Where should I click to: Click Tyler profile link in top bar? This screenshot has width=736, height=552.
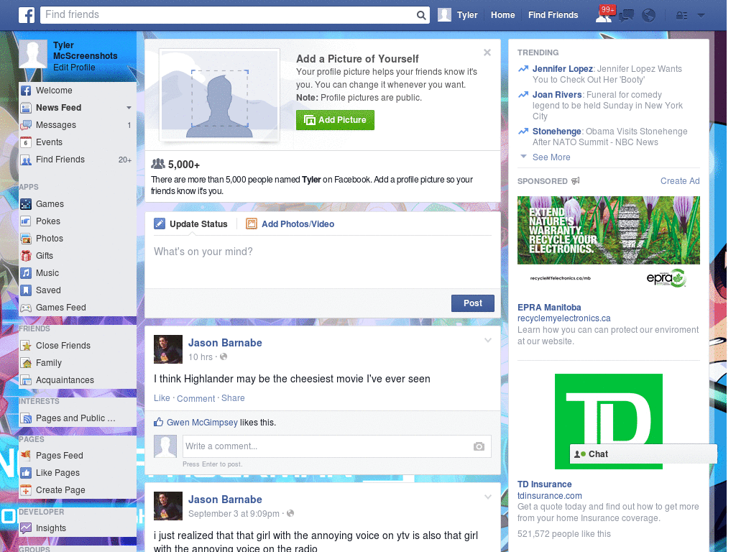point(458,15)
